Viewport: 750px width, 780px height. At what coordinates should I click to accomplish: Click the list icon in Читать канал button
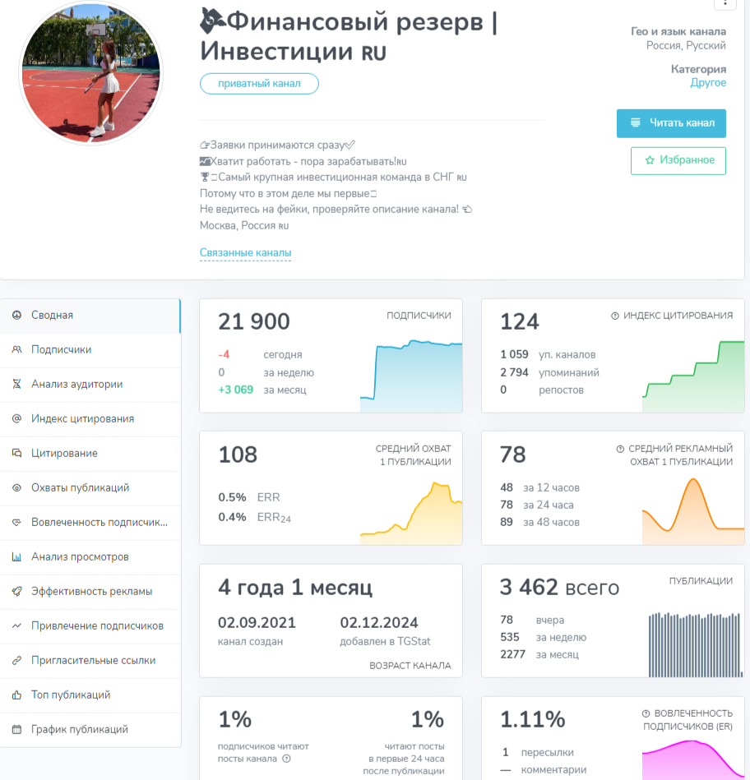click(x=636, y=122)
